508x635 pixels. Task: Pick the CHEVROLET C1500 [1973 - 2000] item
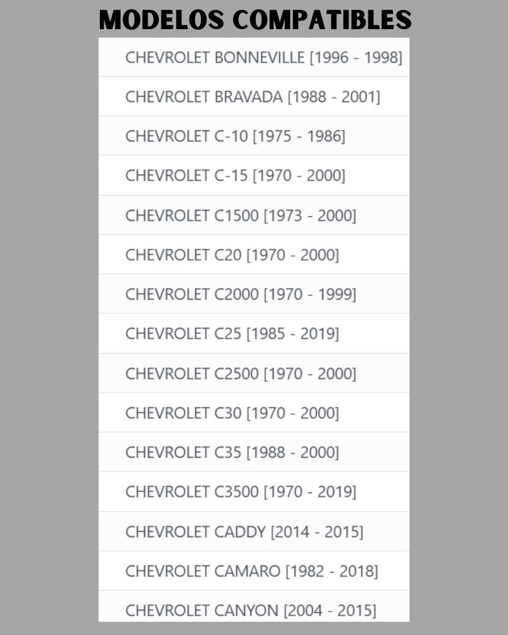coord(254,215)
